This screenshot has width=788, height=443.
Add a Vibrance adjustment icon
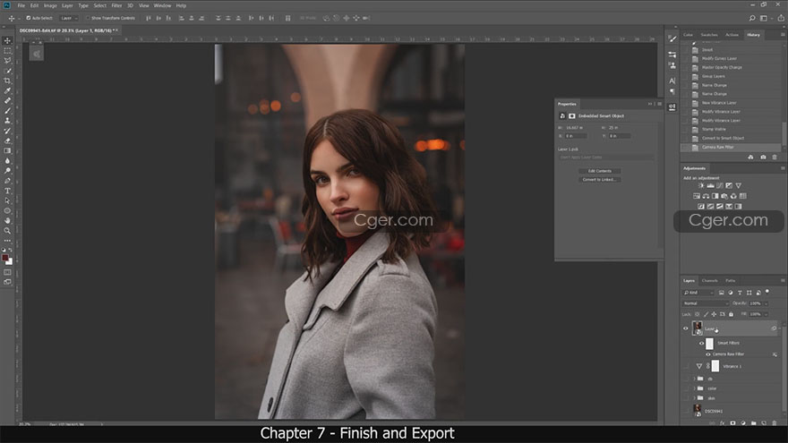(x=738, y=185)
